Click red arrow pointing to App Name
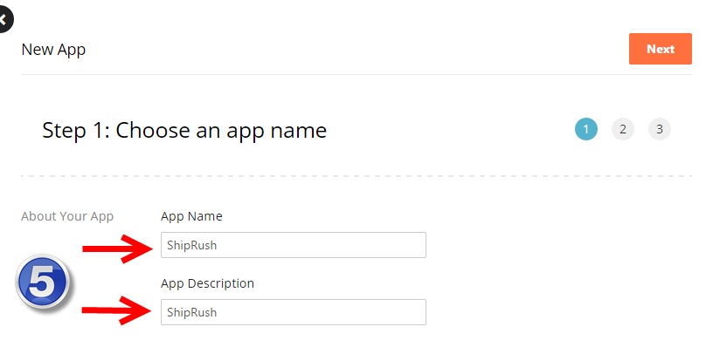Screen dimensions: 713x347 117,248
